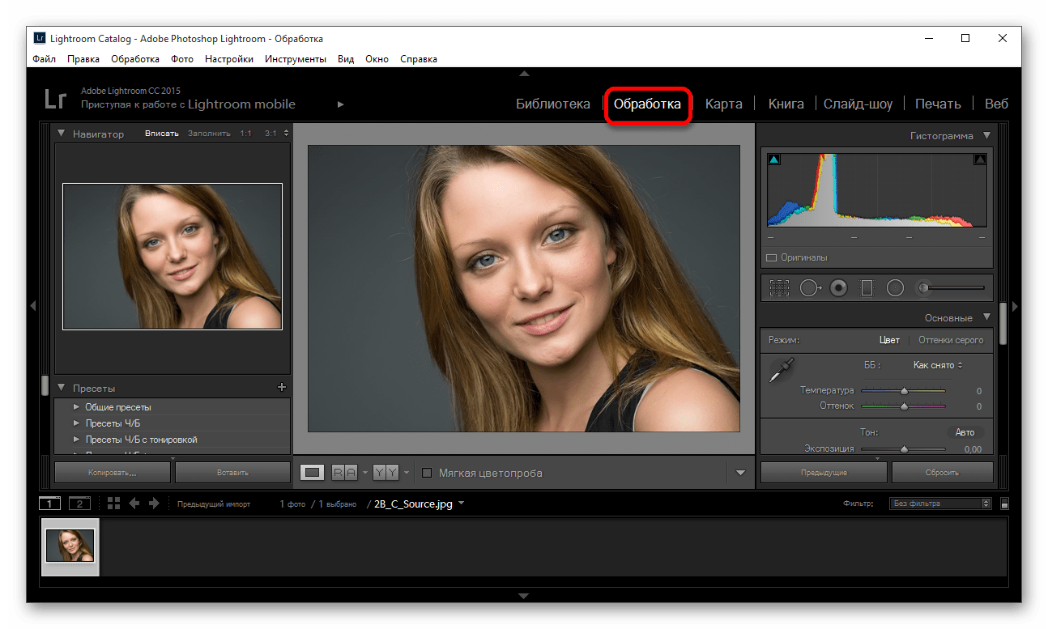Select the Spot Removal tool
Image resolution: width=1048 pixels, height=629 pixels.
point(809,287)
